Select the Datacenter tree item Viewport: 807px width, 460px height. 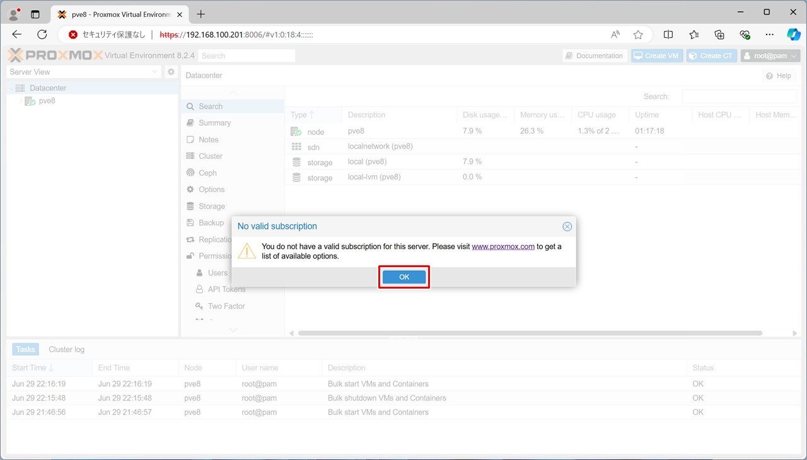pos(48,88)
